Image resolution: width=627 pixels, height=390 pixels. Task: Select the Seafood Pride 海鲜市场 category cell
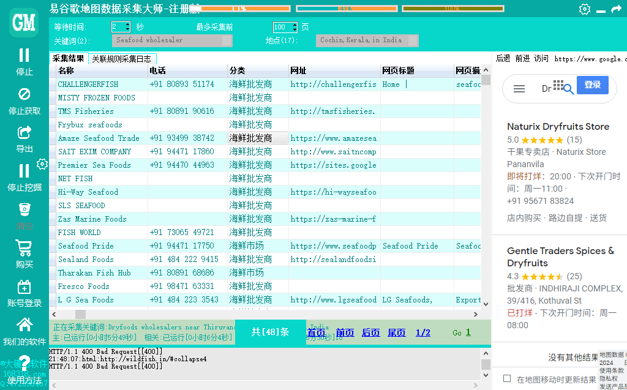tap(258, 246)
